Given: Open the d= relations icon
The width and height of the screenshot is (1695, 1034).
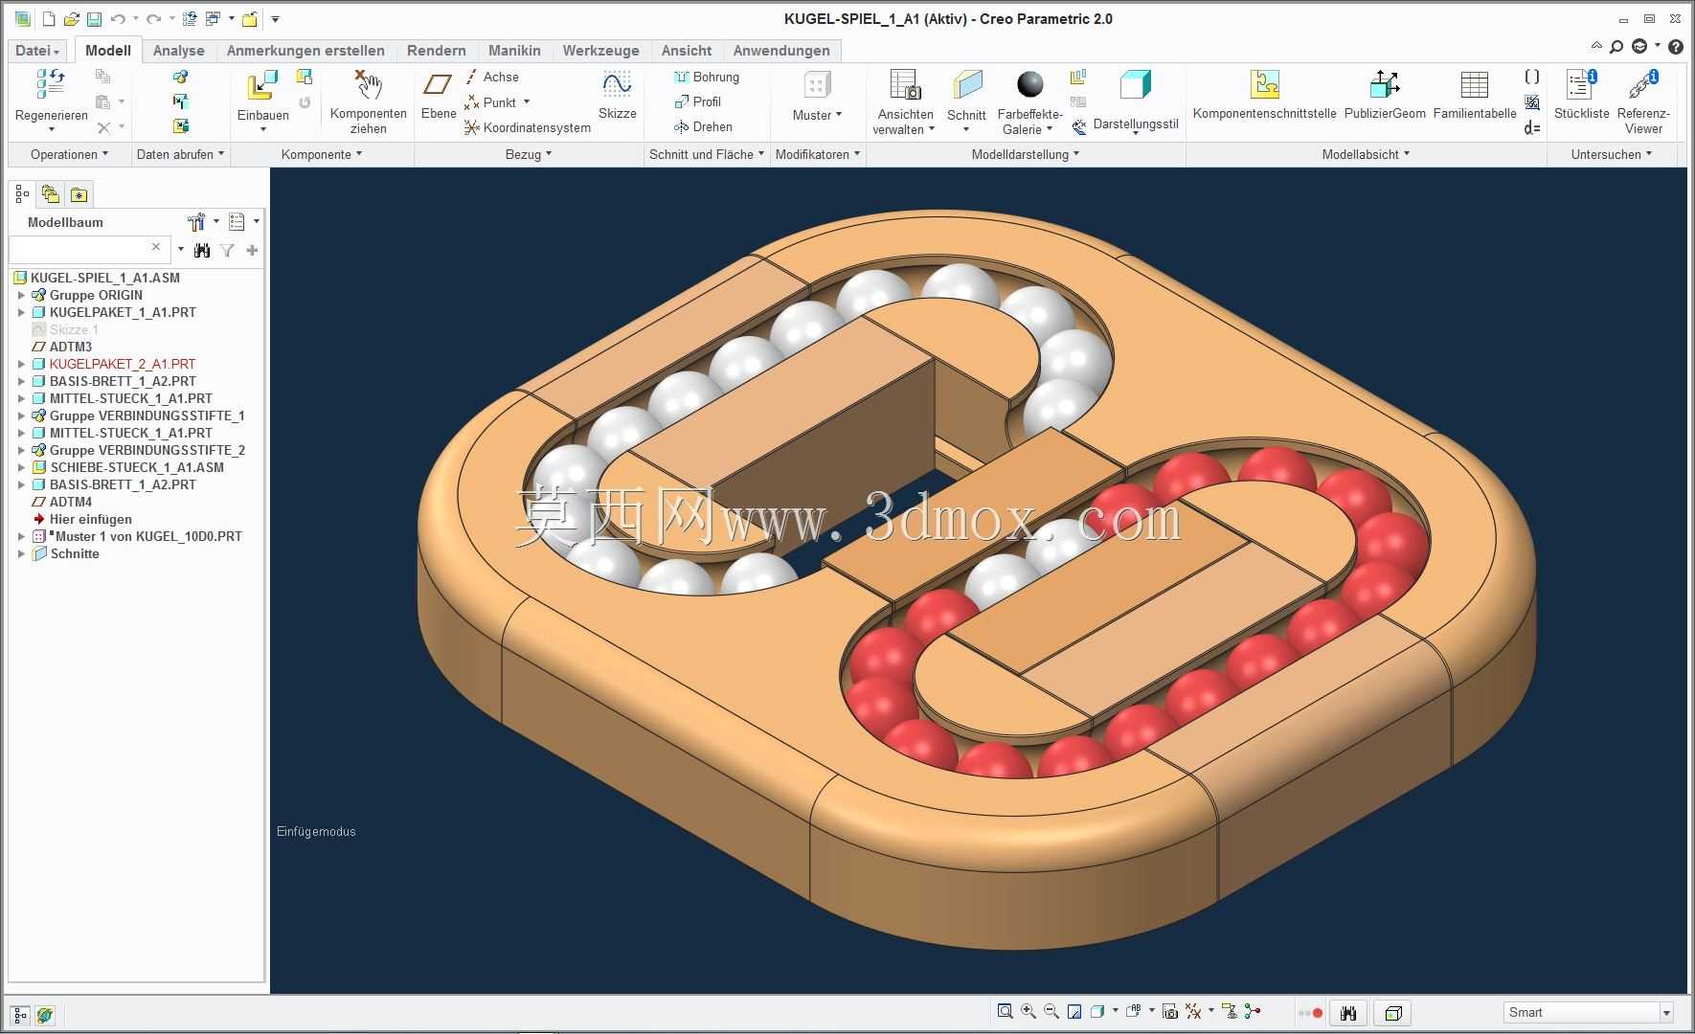Looking at the screenshot, I should 1532,127.
